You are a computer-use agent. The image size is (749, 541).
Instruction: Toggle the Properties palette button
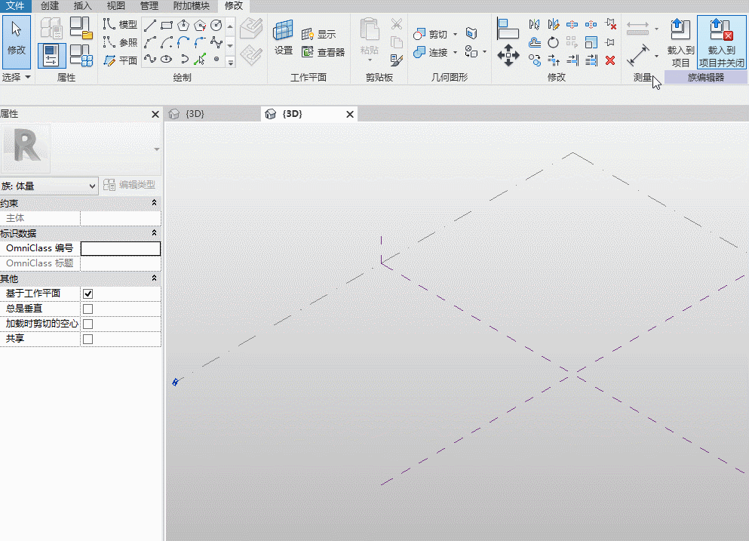coord(51,55)
